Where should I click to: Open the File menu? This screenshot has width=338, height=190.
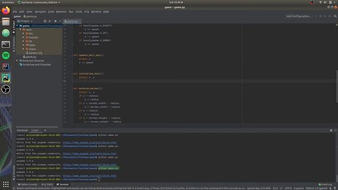pyautogui.click(x=15, y=12)
